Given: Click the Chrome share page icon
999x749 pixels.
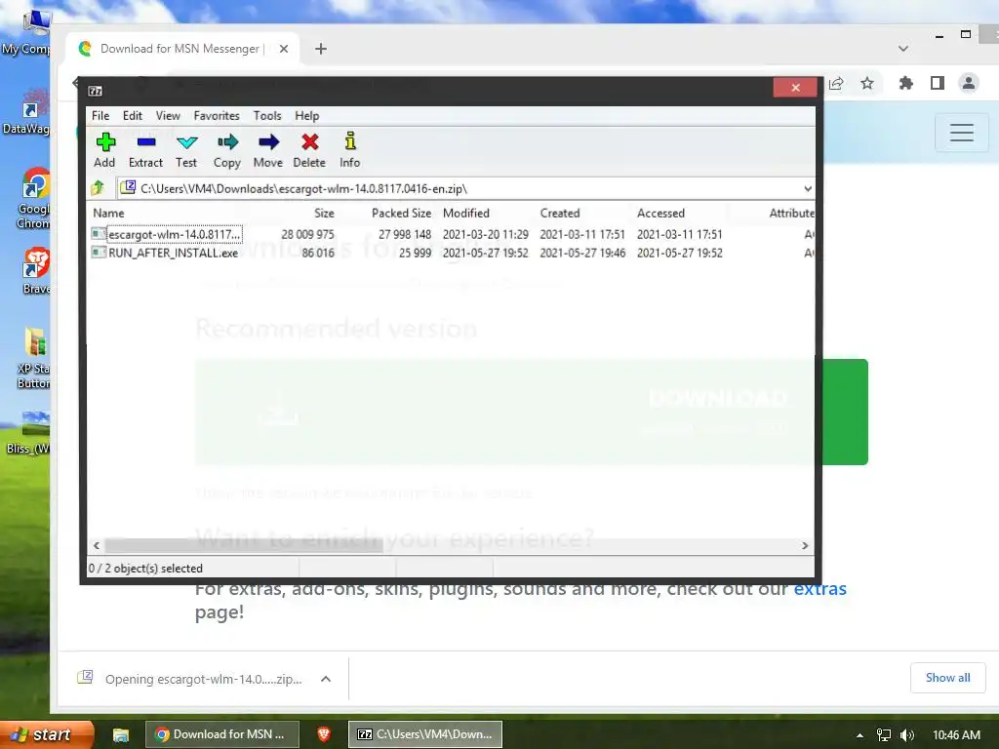Looking at the screenshot, I should click(836, 83).
